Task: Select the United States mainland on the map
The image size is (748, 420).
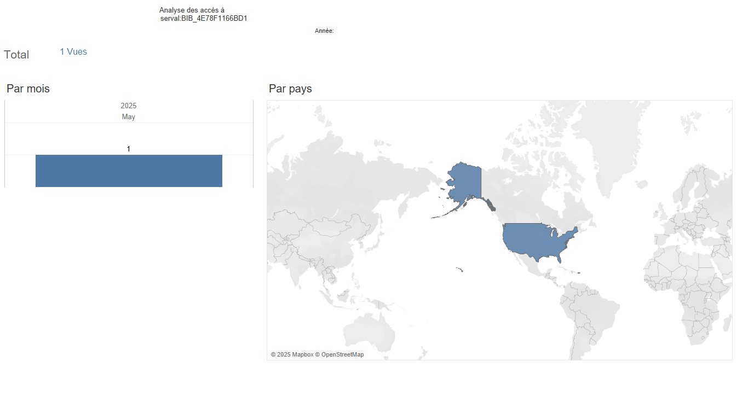Action: [x=537, y=241]
